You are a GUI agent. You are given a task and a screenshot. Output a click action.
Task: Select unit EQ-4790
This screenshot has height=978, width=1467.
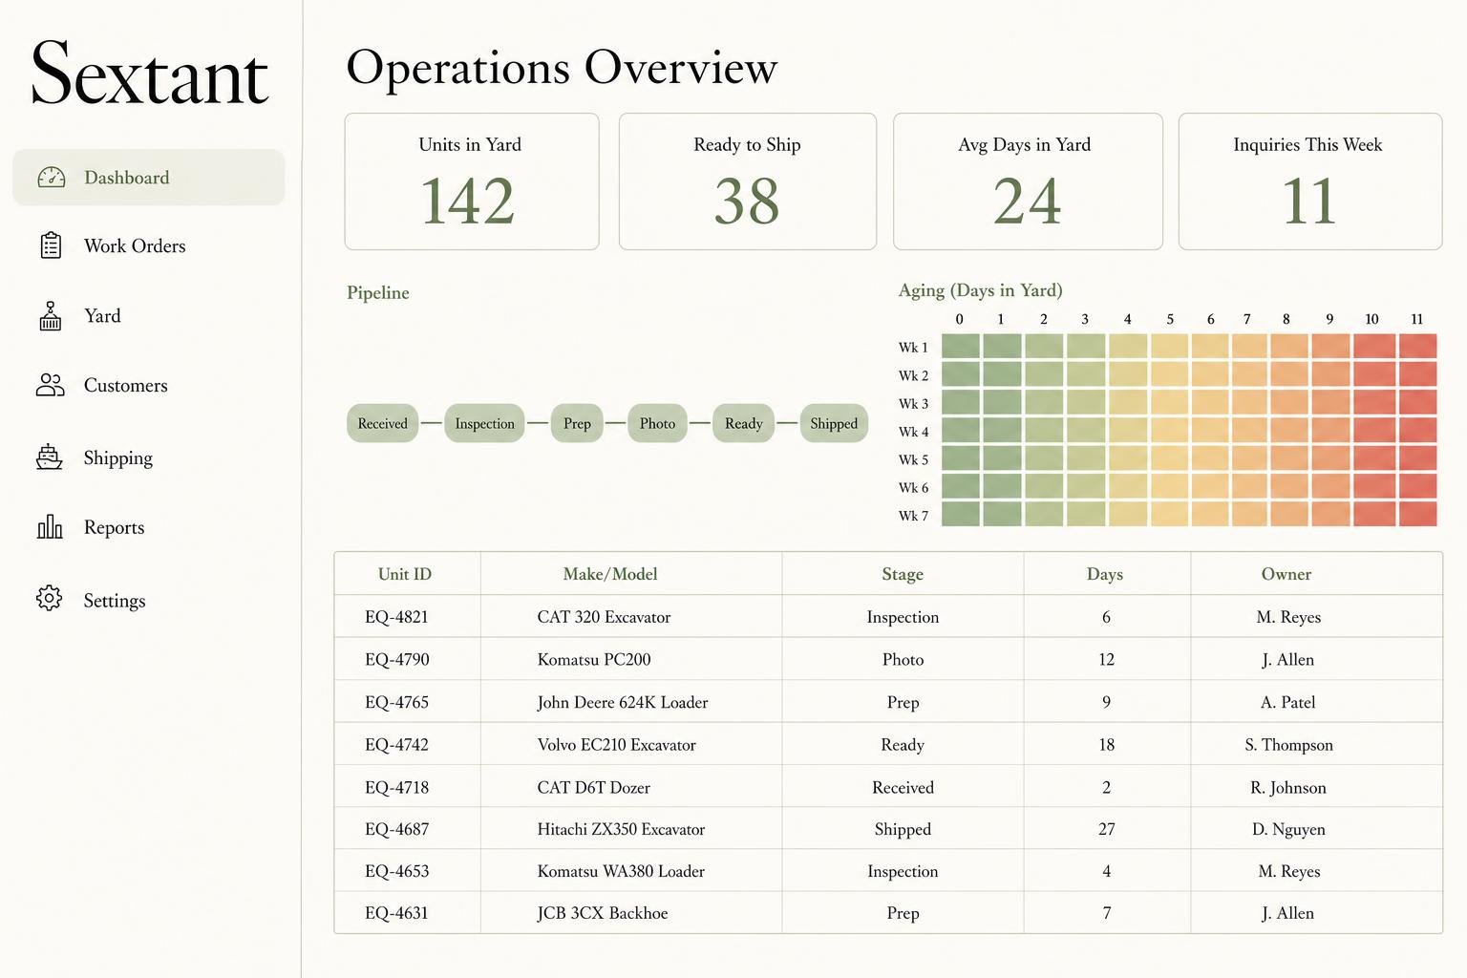tap(396, 659)
